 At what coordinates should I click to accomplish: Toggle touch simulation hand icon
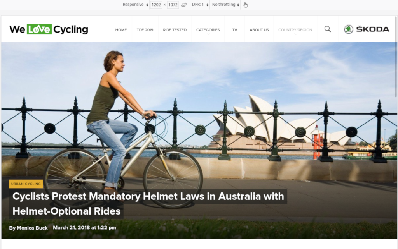[x=245, y=5]
